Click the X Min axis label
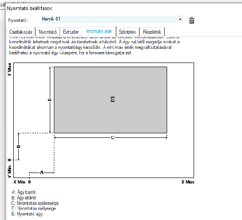The height and width of the screenshot is (220, 242). point(19,182)
